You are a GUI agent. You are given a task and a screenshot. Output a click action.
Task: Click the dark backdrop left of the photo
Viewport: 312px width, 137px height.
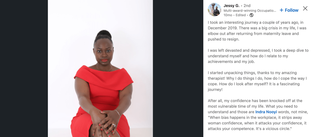[x=24, y=68]
